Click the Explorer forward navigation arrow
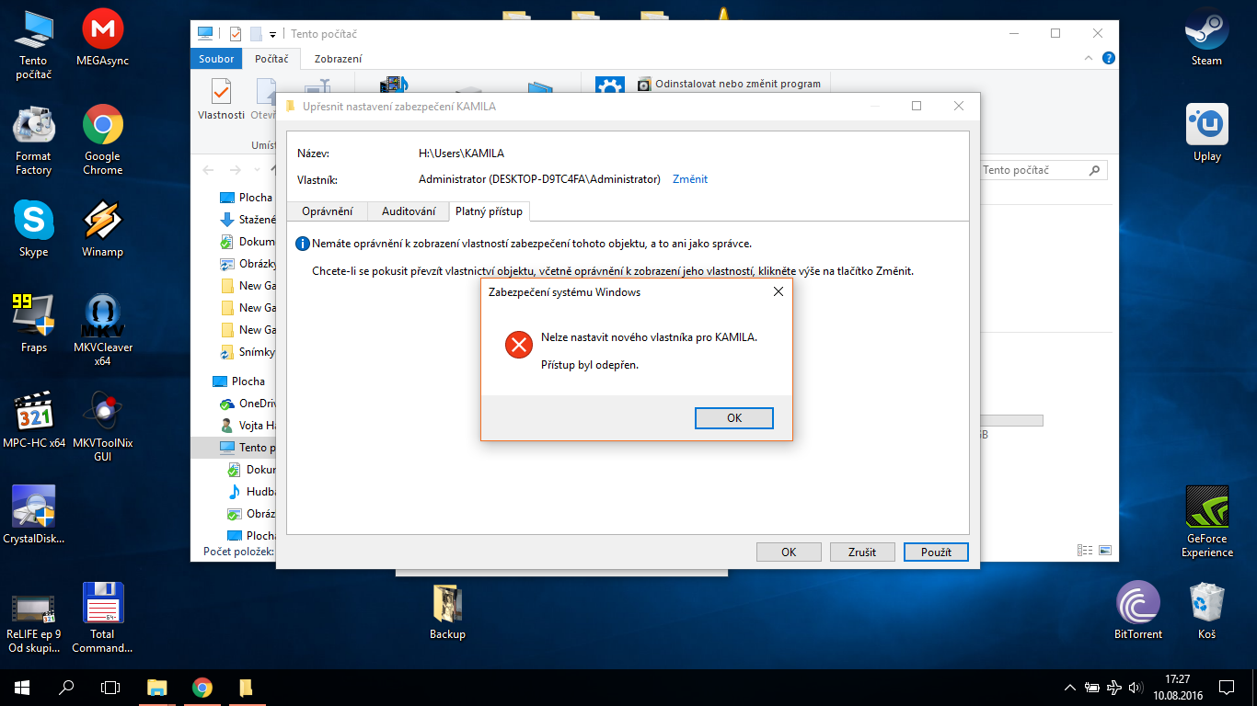This screenshot has height=706, width=1257. (x=236, y=170)
